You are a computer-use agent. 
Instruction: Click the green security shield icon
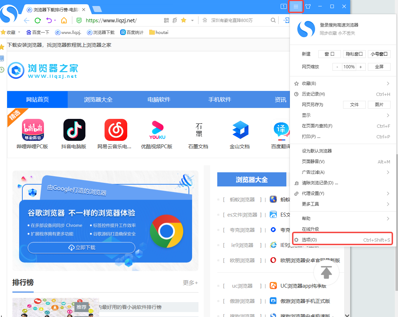coord(79,20)
